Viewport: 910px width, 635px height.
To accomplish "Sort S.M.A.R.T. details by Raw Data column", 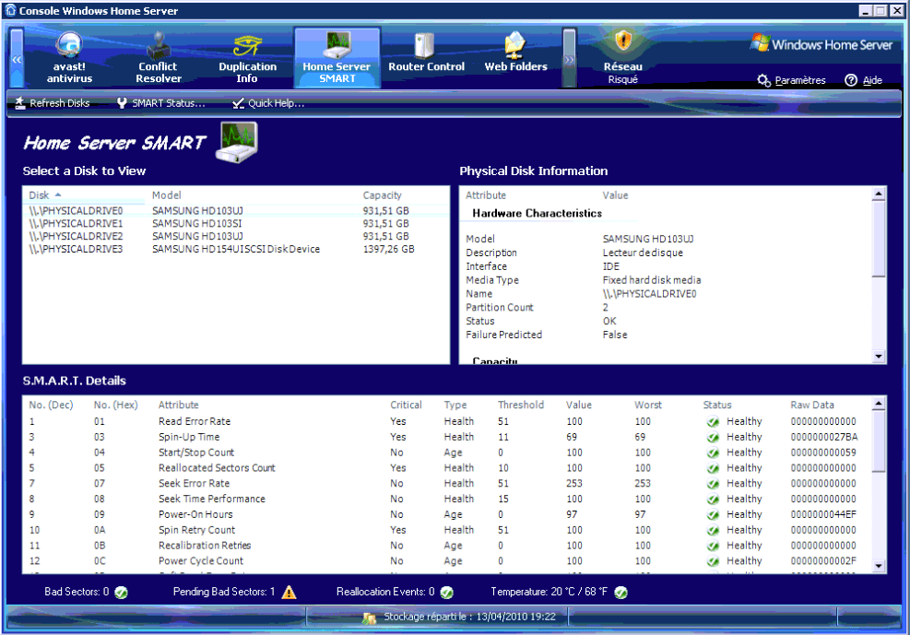I will pos(812,405).
